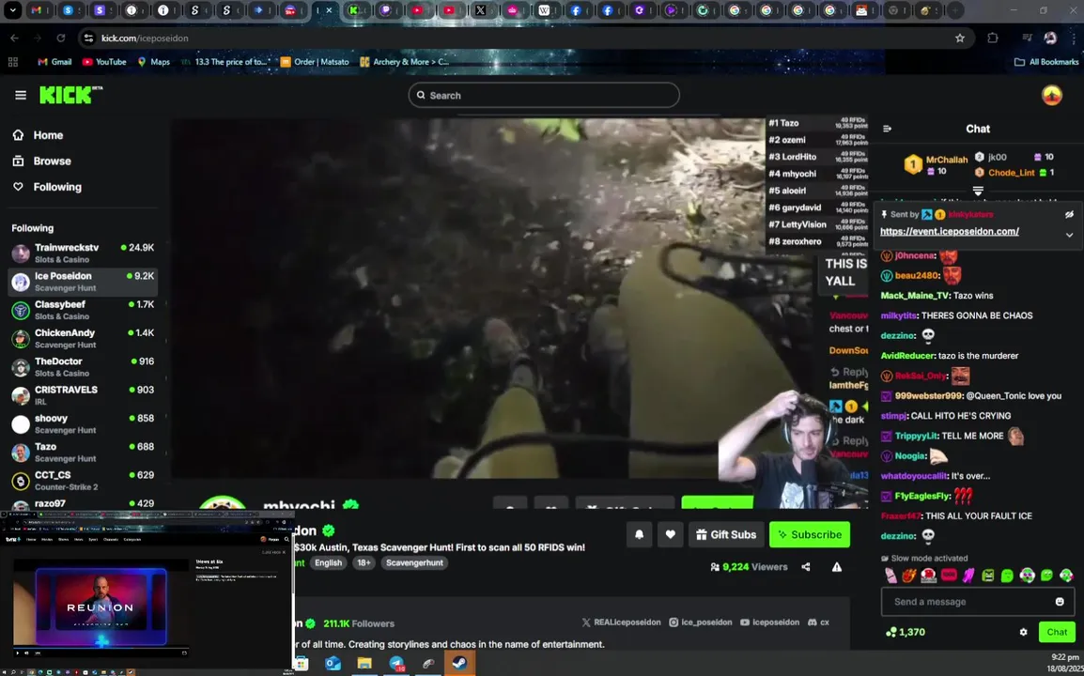Open ChickenAndy channel in sidebar
This screenshot has height=676, width=1084.
(83, 338)
